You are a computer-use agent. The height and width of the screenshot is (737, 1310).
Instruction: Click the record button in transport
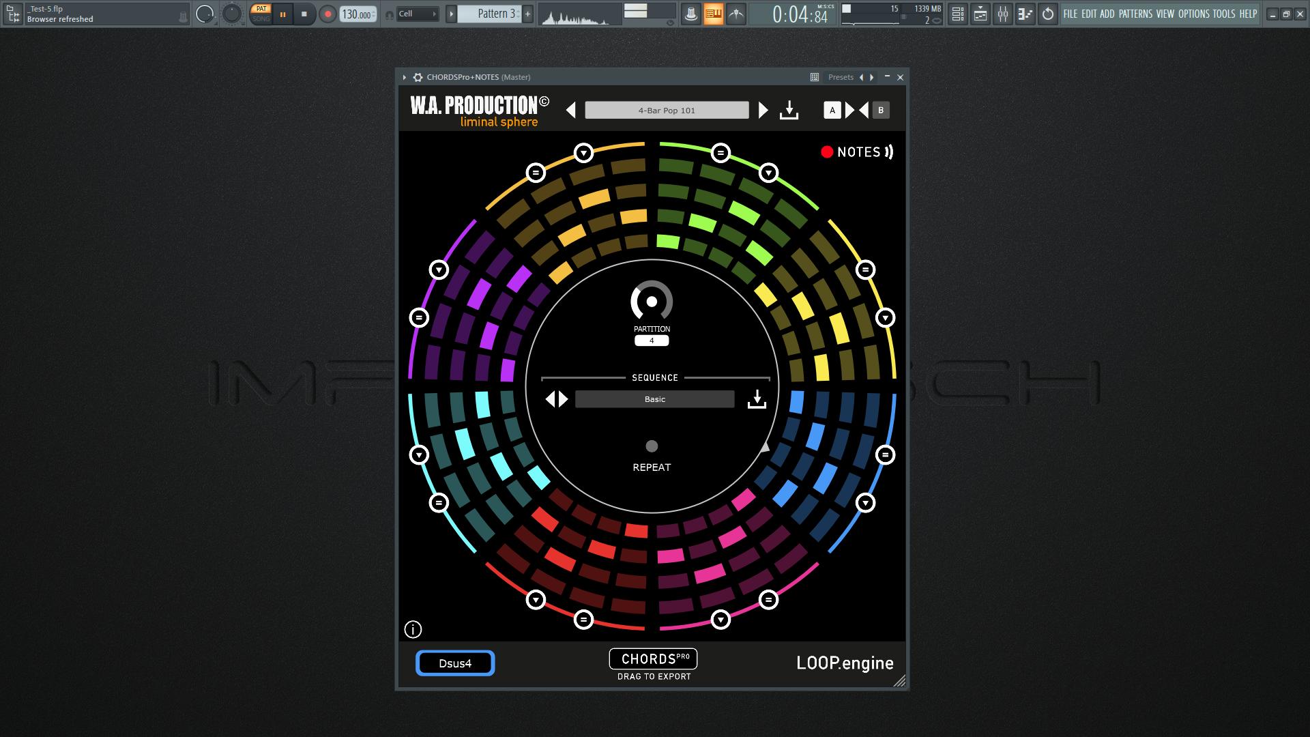tap(327, 14)
